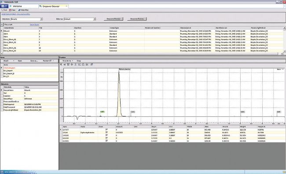Toggle Show checkbox in last peak row
Screen dimensions: 286x174
(x=106, y=141)
